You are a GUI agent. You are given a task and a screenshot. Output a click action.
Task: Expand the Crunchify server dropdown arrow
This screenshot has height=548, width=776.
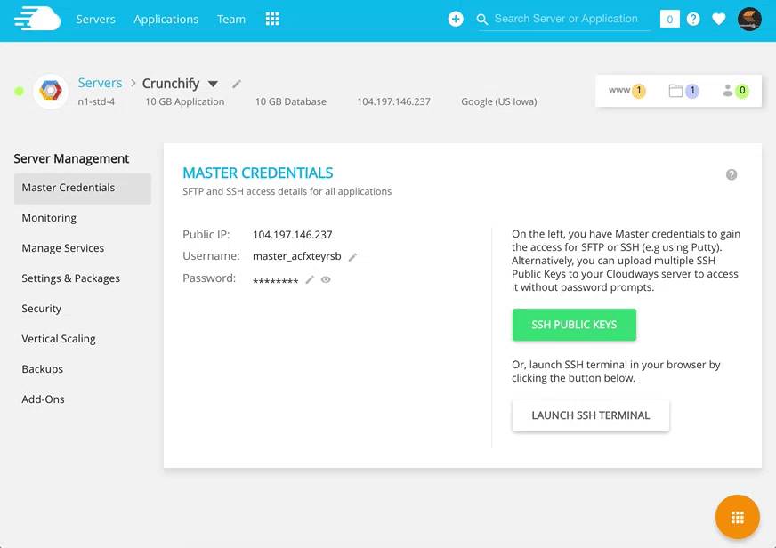coord(213,84)
